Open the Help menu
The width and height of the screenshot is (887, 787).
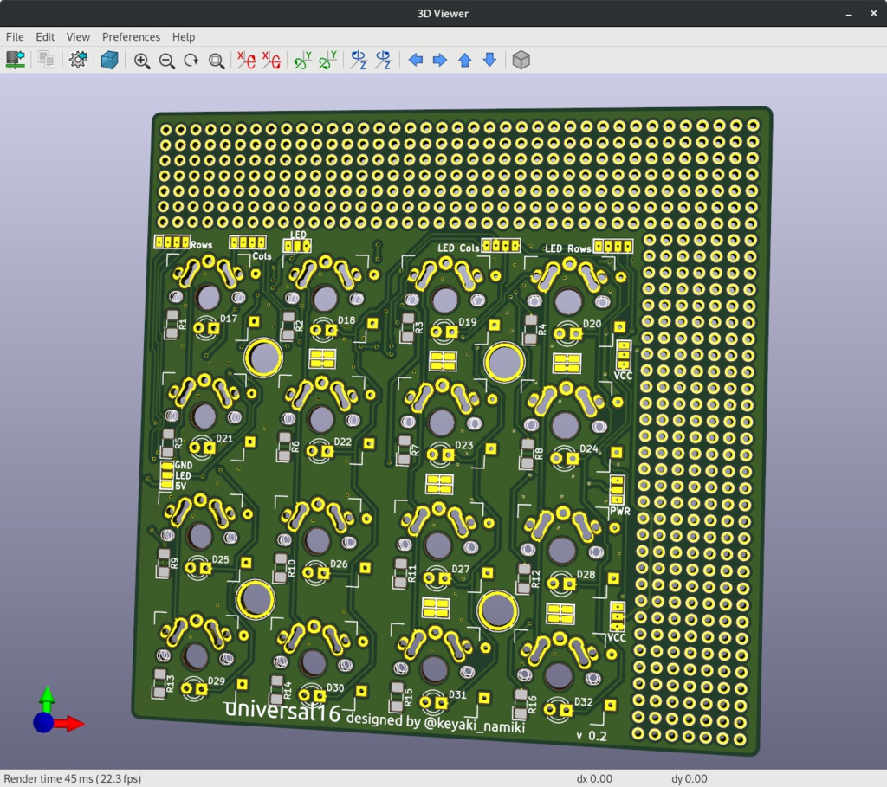(183, 36)
